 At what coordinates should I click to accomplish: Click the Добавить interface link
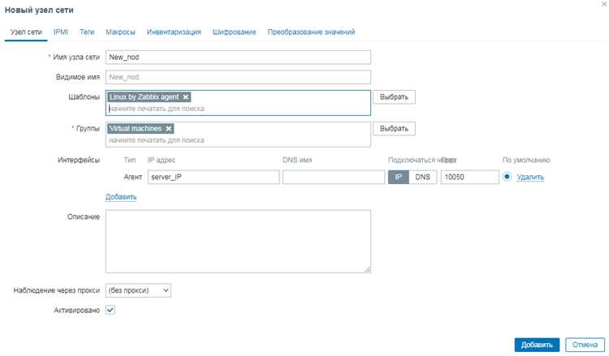[x=121, y=196]
